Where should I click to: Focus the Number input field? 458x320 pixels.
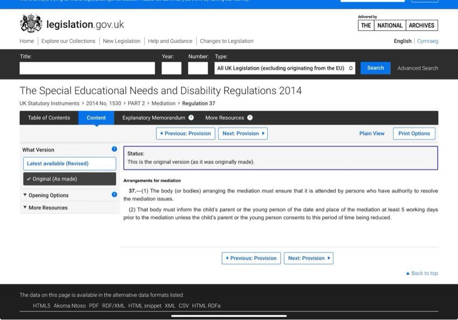point(198,68)
